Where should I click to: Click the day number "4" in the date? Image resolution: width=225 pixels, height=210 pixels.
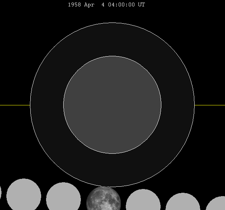(103, 5)
